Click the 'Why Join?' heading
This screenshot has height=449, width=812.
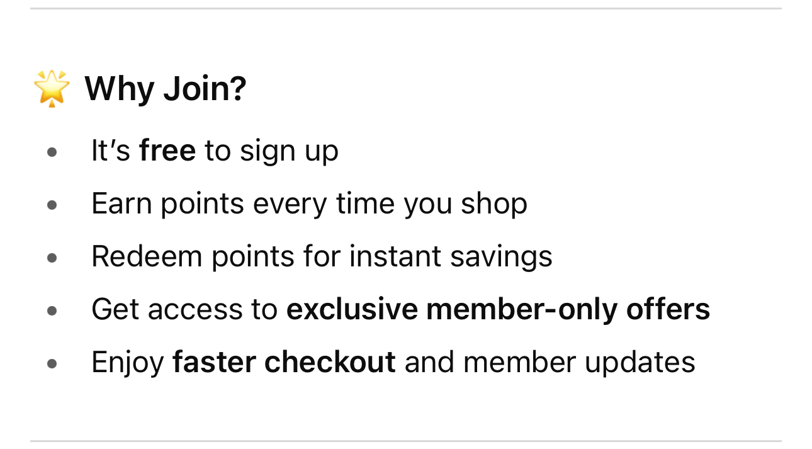[x=166, y=89]
